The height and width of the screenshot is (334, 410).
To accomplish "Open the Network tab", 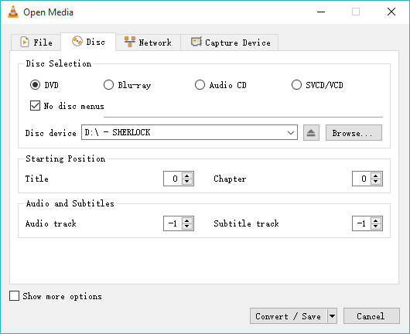I will 148,42.
